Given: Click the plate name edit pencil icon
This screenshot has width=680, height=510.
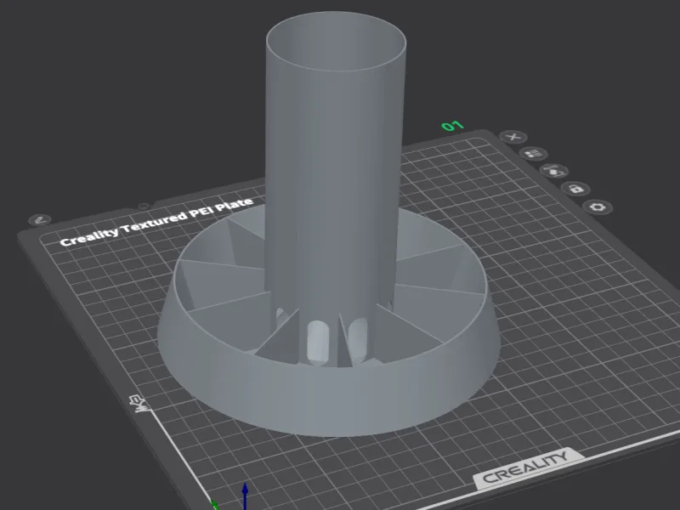Looking at the screenshot, I should pos(40,220).
